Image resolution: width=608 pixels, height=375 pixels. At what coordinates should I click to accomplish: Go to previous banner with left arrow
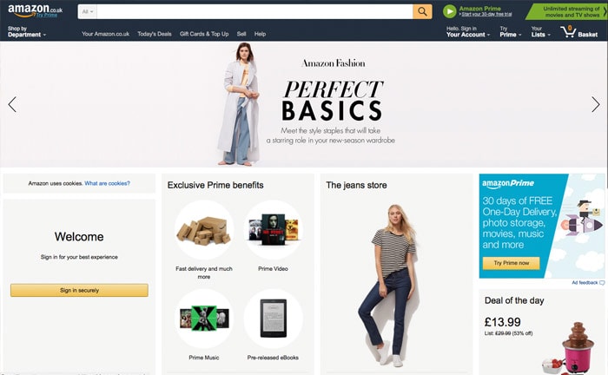[x=12, y=104]
